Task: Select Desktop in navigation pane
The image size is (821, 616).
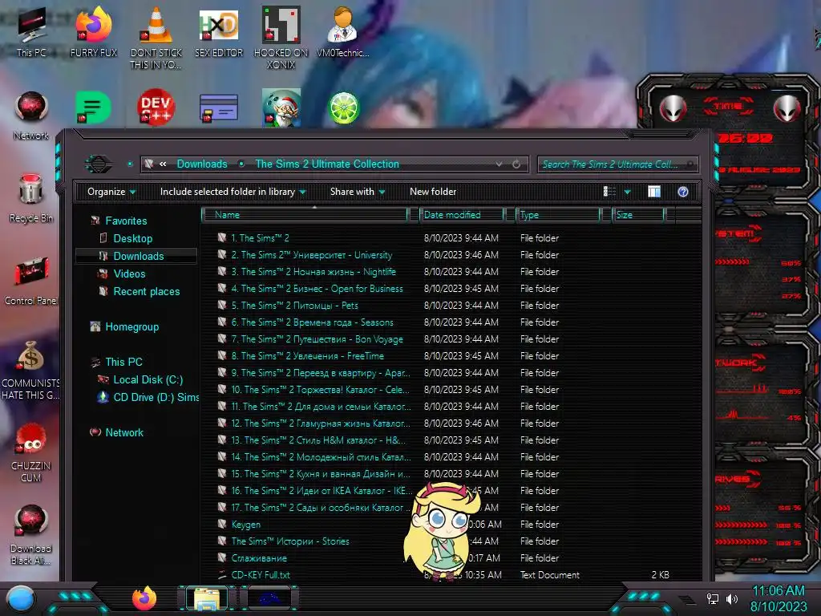Action: point(133,238)
